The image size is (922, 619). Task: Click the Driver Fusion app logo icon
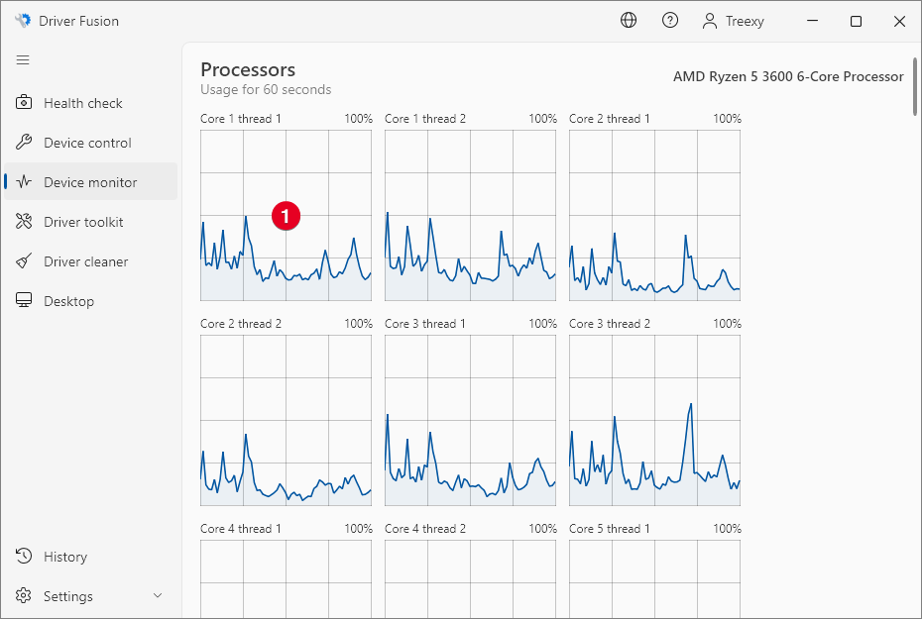coord(23,21)
